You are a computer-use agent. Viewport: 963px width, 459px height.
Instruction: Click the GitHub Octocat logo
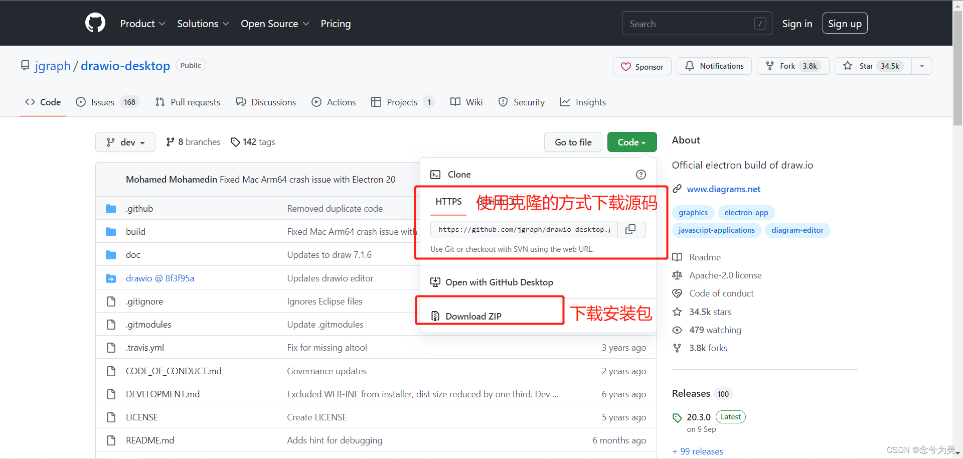(x=95, y=23)
